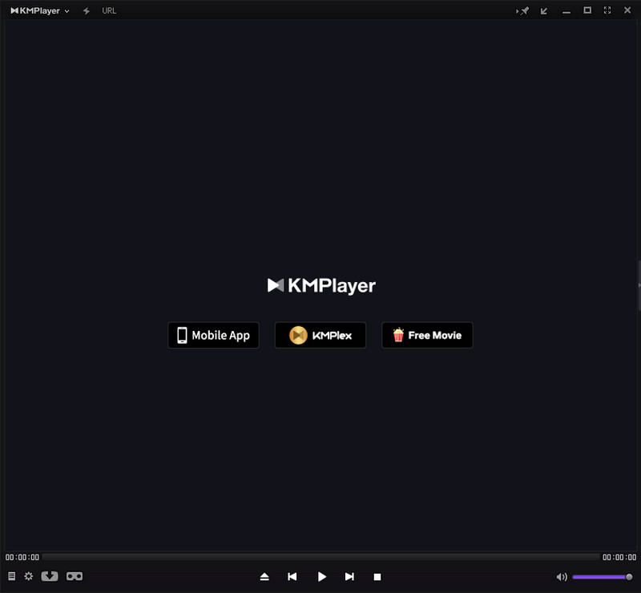641x593 pixels.
Task: Toggle the VR goggles mode icon
Action: [x=75, y=576]
